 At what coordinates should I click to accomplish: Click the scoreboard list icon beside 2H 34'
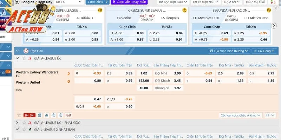pos(39,115)
